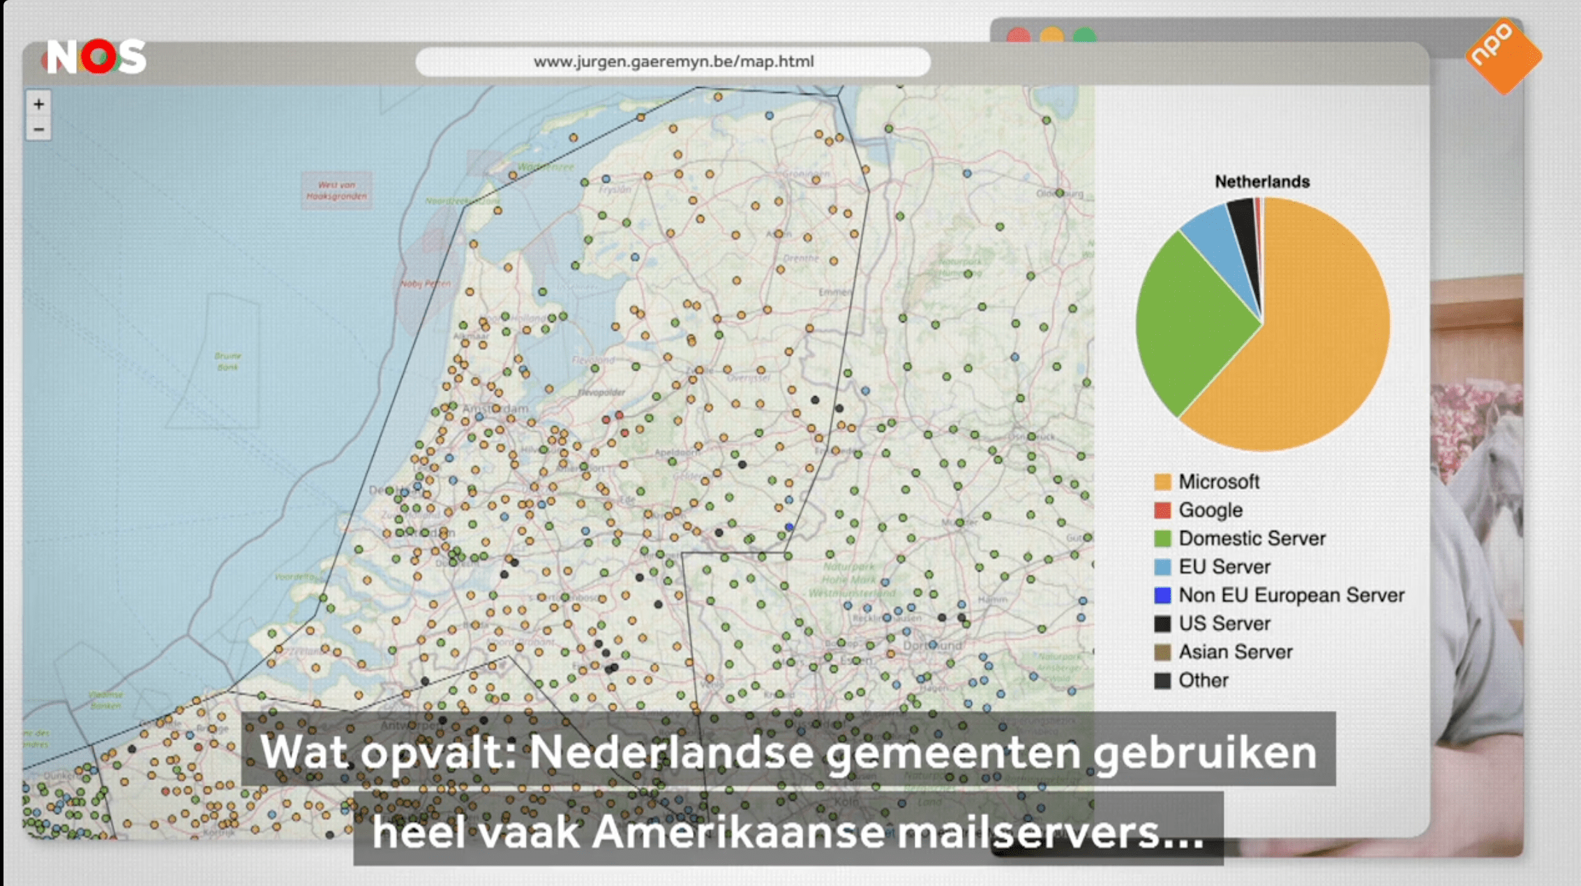This screenshot has width=1581, height=886.
Task: Maximize background window via green button
Action: click(1084, 35)
